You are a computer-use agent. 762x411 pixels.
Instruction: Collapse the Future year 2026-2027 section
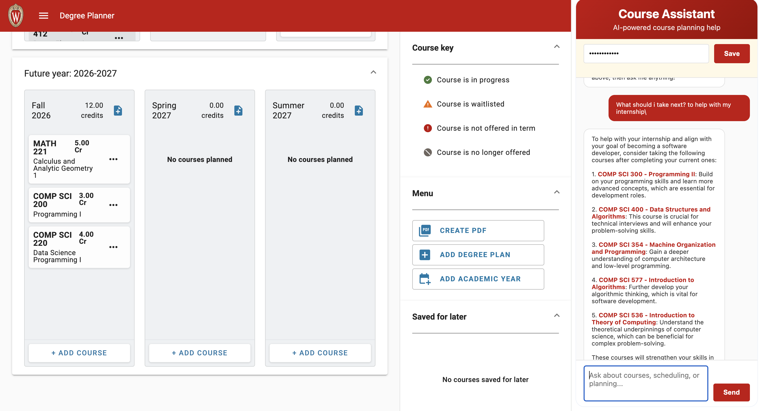click(x=373, y=73)
